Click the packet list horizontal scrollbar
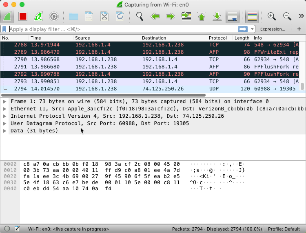Image resolution: width=306 pixels, height=233 pixels. coord(104,95)
